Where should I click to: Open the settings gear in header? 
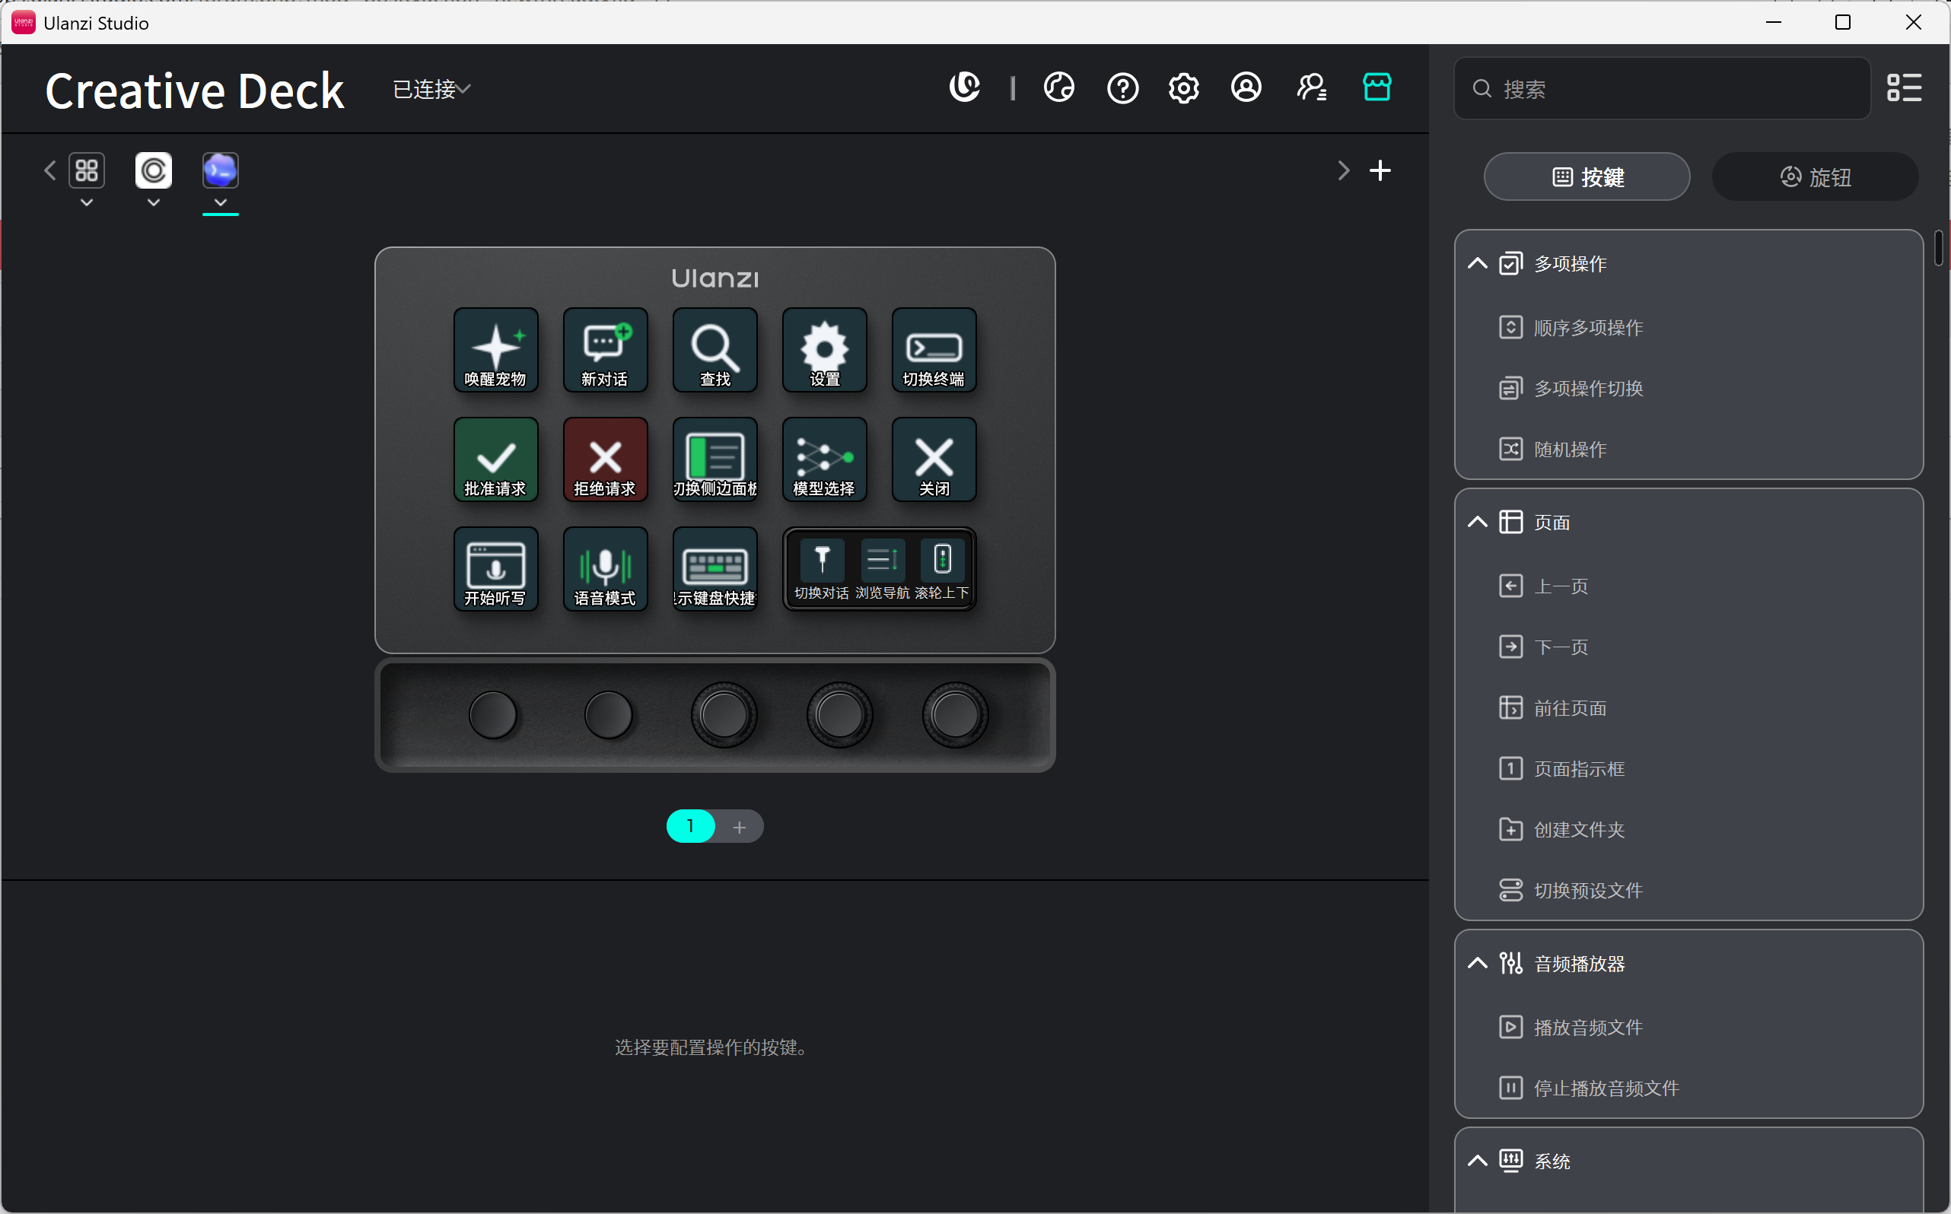(1183, 87)
